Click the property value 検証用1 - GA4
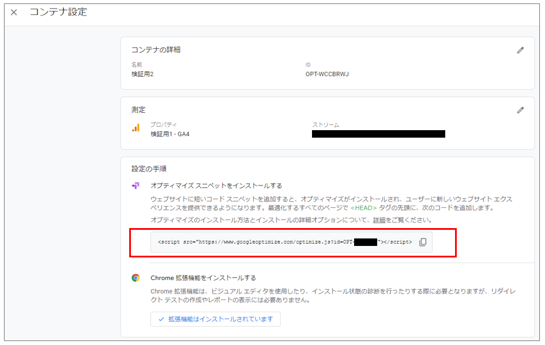The height and width of the screenshot is (345, 545). pos(170,134)
